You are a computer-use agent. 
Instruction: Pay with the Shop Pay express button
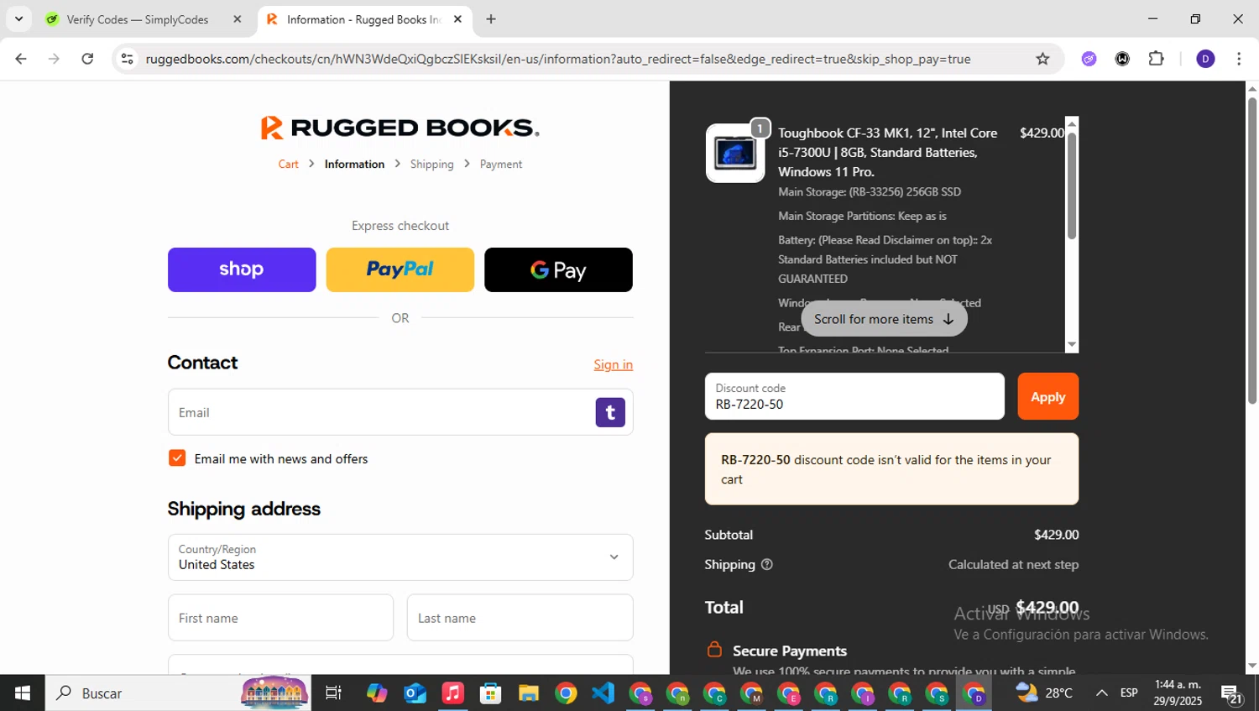click(x=242, y=269)
